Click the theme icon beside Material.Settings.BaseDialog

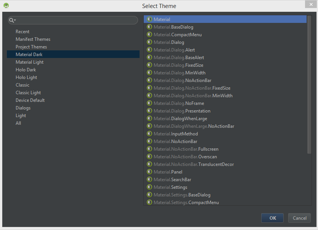click(x=149, y=195)
